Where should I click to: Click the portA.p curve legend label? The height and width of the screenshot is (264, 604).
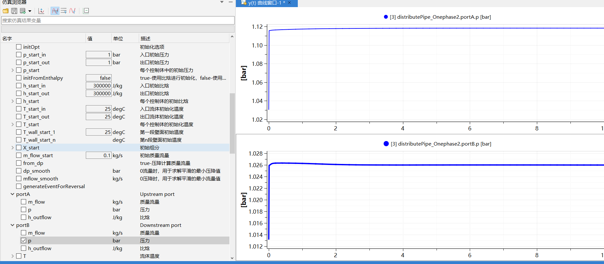[x=440, y=17]
